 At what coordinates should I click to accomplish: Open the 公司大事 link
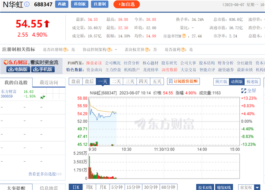(x=188, y=63)
